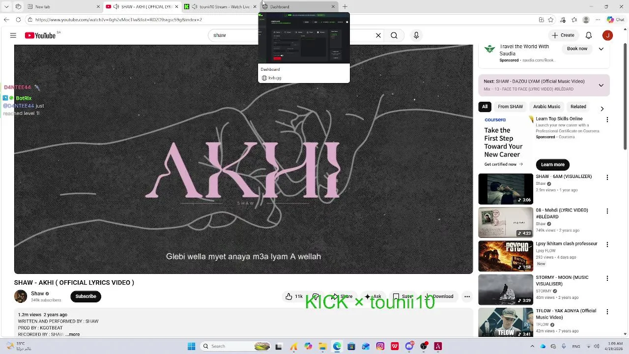This screenshot has height=354, width=629.
Task: Expand the Saudia ad chevron
Action: [601, 49]
